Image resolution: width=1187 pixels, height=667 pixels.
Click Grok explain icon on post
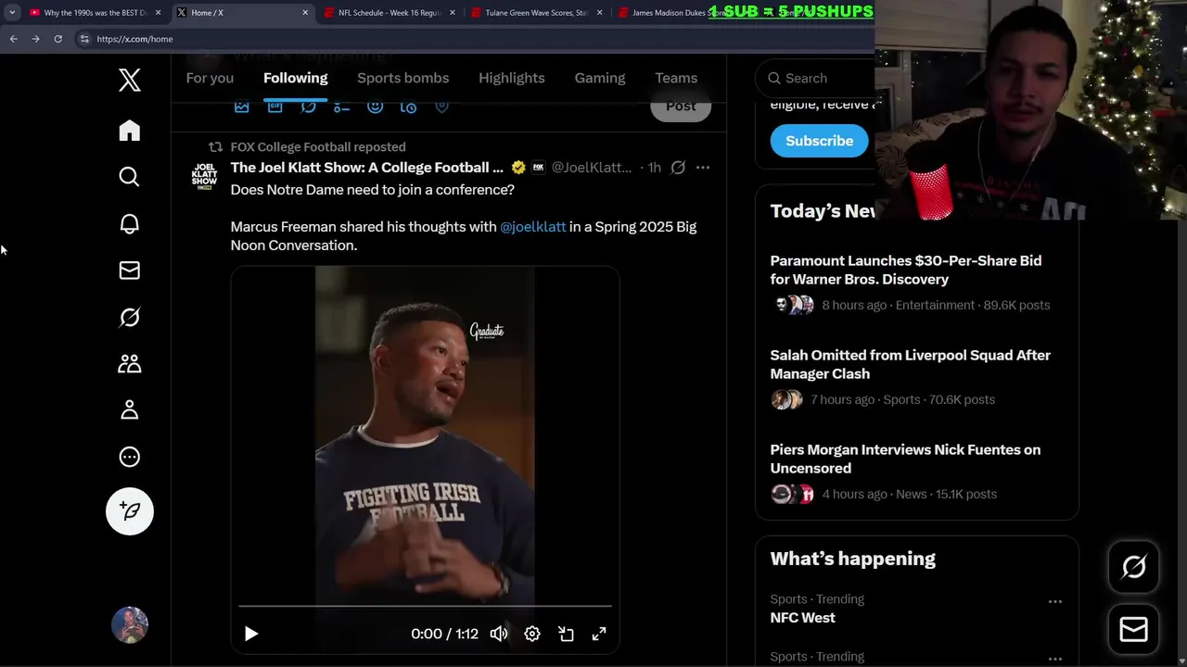(678, 168)
